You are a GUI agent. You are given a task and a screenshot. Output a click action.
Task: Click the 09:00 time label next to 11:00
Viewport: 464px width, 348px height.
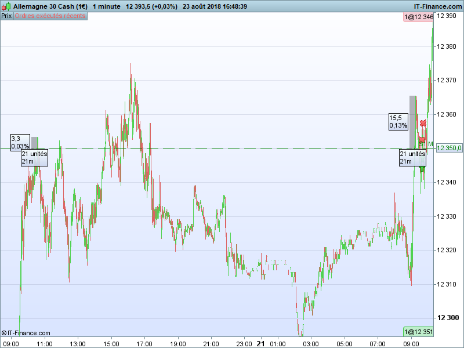11,344
